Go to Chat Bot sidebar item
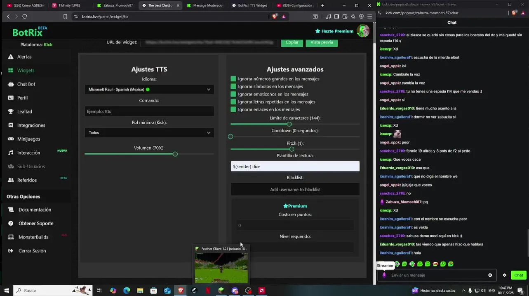529x296 pixels. 26,84
